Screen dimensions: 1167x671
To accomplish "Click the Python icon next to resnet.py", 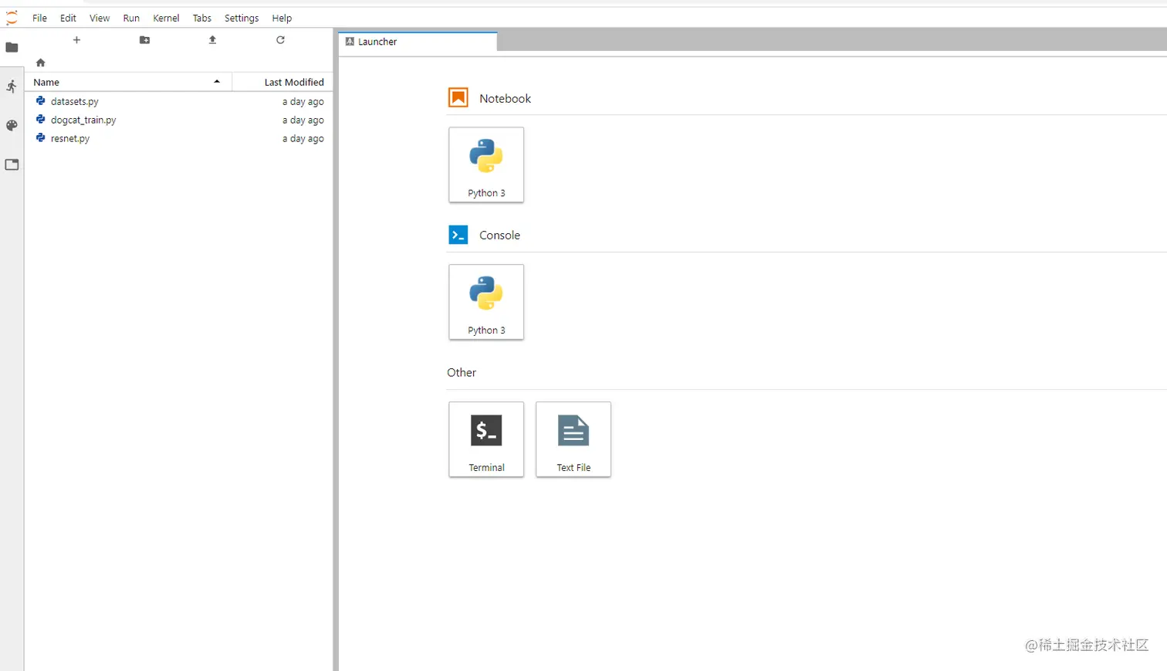I will (x=41, y=137).
